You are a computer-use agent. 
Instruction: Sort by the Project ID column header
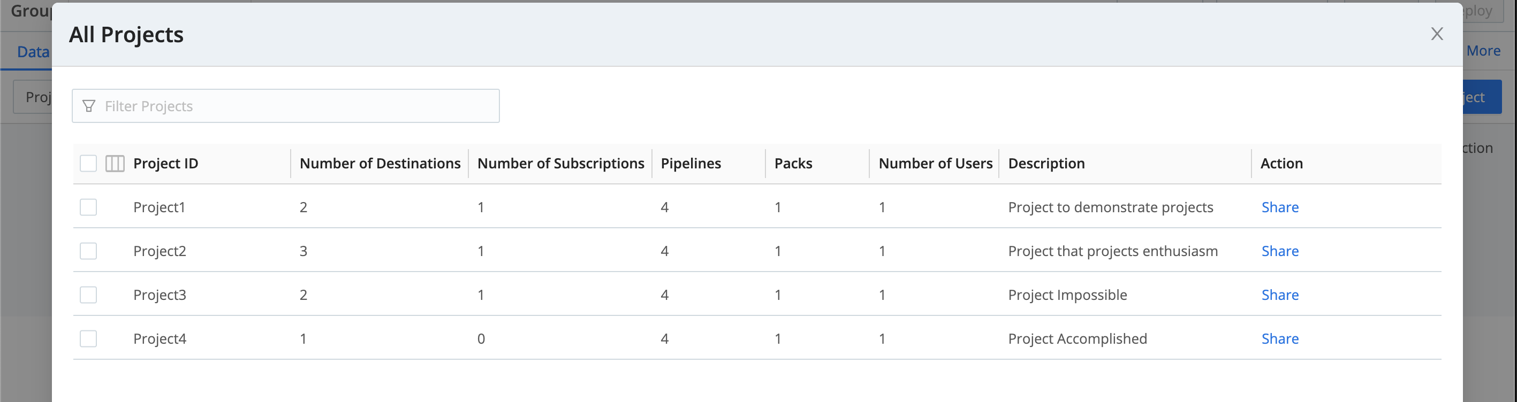[165, 164]
